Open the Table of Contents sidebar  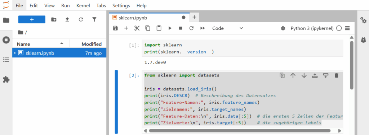coord(6,60)
